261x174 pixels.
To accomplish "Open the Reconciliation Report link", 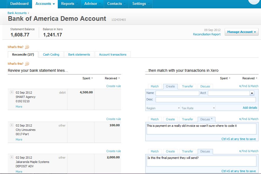I will (x=207, y=34).
